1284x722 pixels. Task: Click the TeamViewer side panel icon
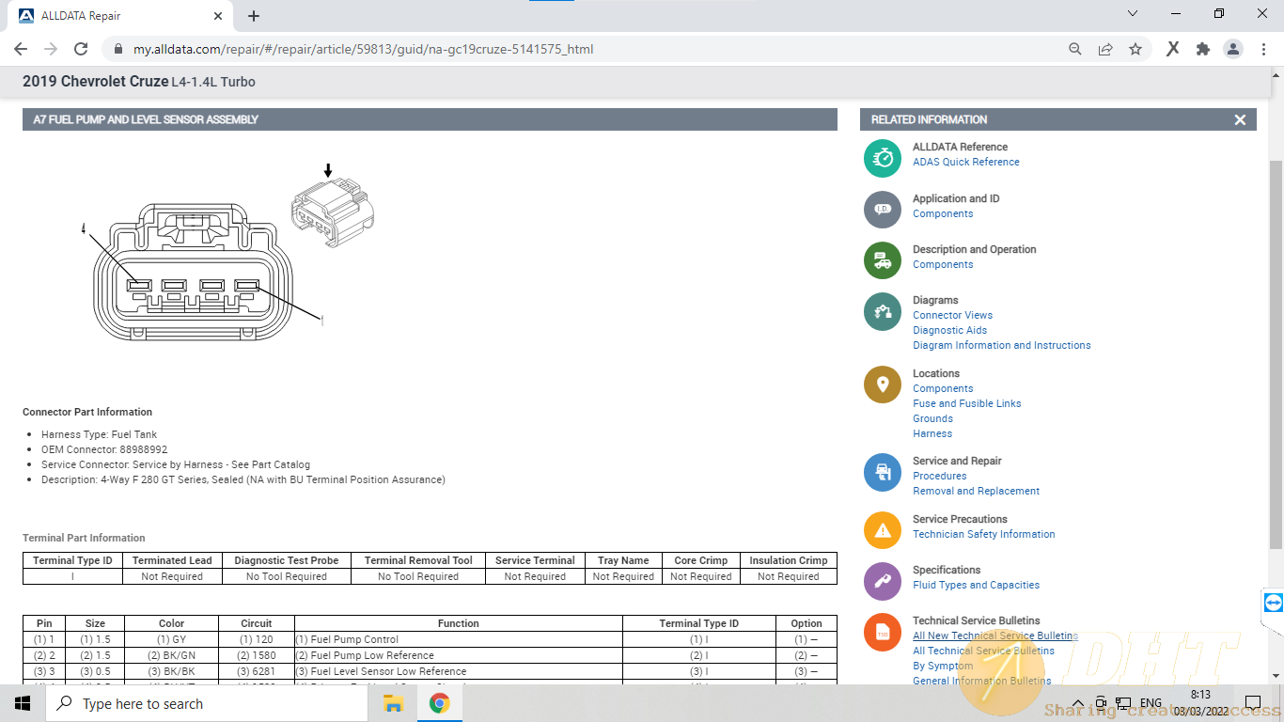coord(1274,603)
